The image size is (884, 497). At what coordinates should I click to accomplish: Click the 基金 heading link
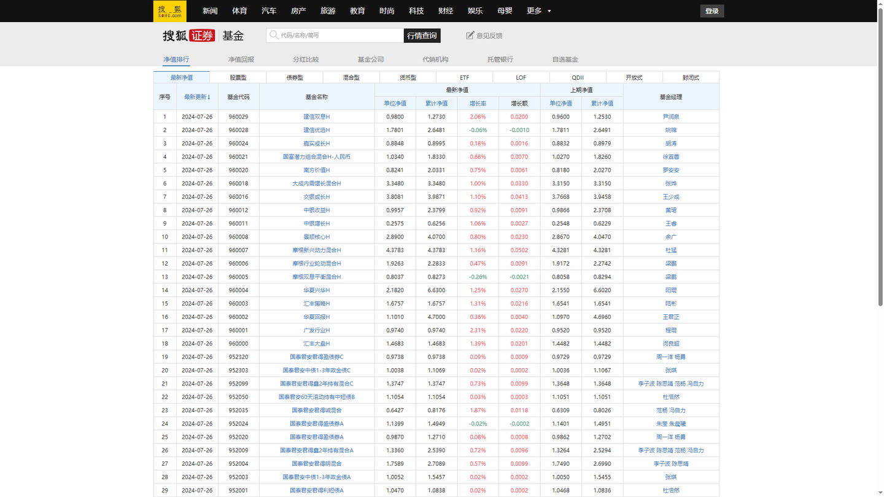point(233,36)
